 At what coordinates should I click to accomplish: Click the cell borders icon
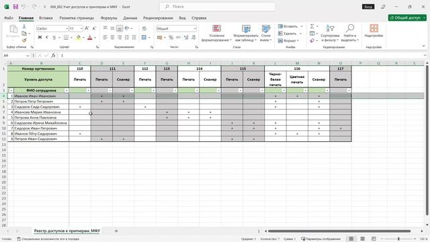click(66, 38)
